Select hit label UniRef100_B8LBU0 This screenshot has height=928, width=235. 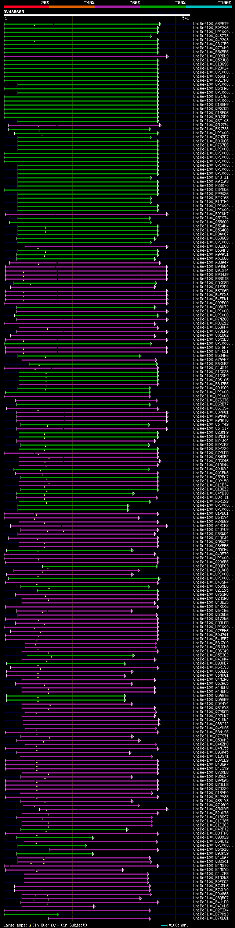point(211,247)
